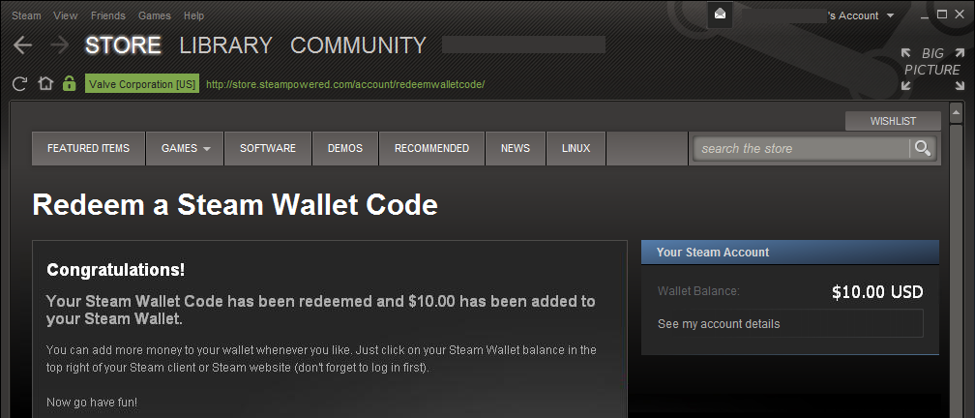Go to the home page icon
Viewport: 975px width, 418px height.
[45, 83]
